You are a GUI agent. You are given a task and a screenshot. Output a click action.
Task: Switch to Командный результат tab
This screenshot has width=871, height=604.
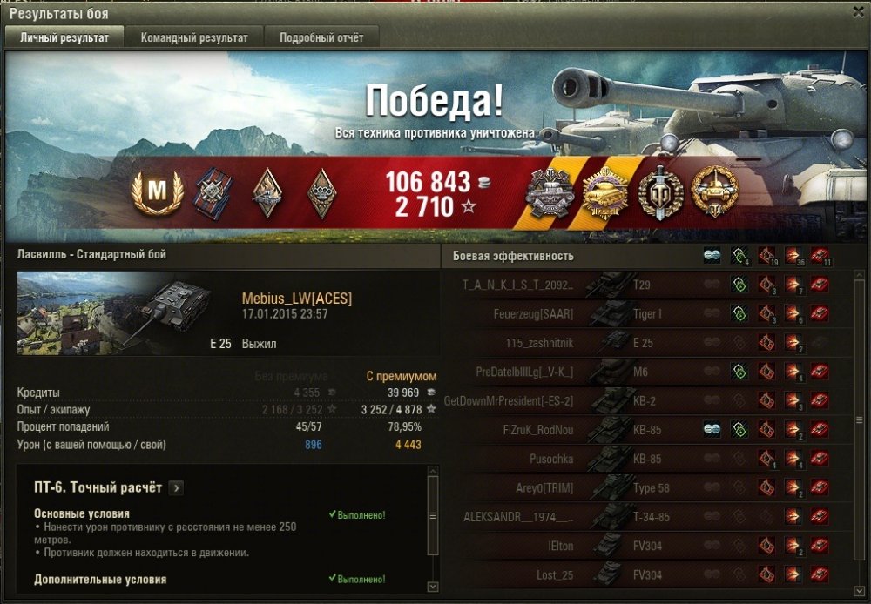point(194,37)
